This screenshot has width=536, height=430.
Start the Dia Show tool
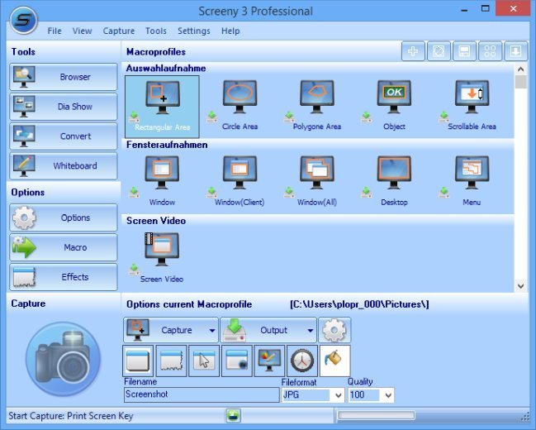point(64,107)
